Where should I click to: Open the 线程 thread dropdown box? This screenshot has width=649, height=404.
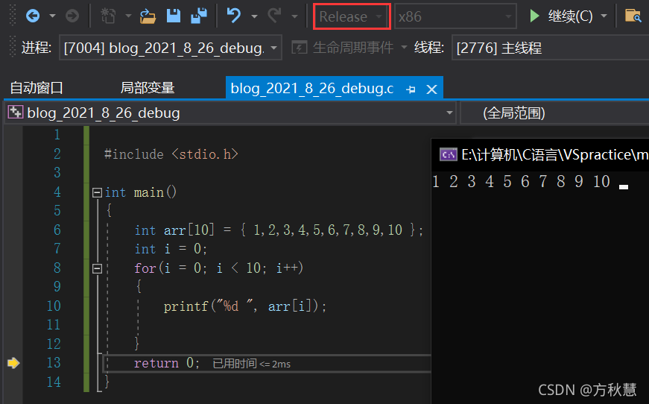551,48
